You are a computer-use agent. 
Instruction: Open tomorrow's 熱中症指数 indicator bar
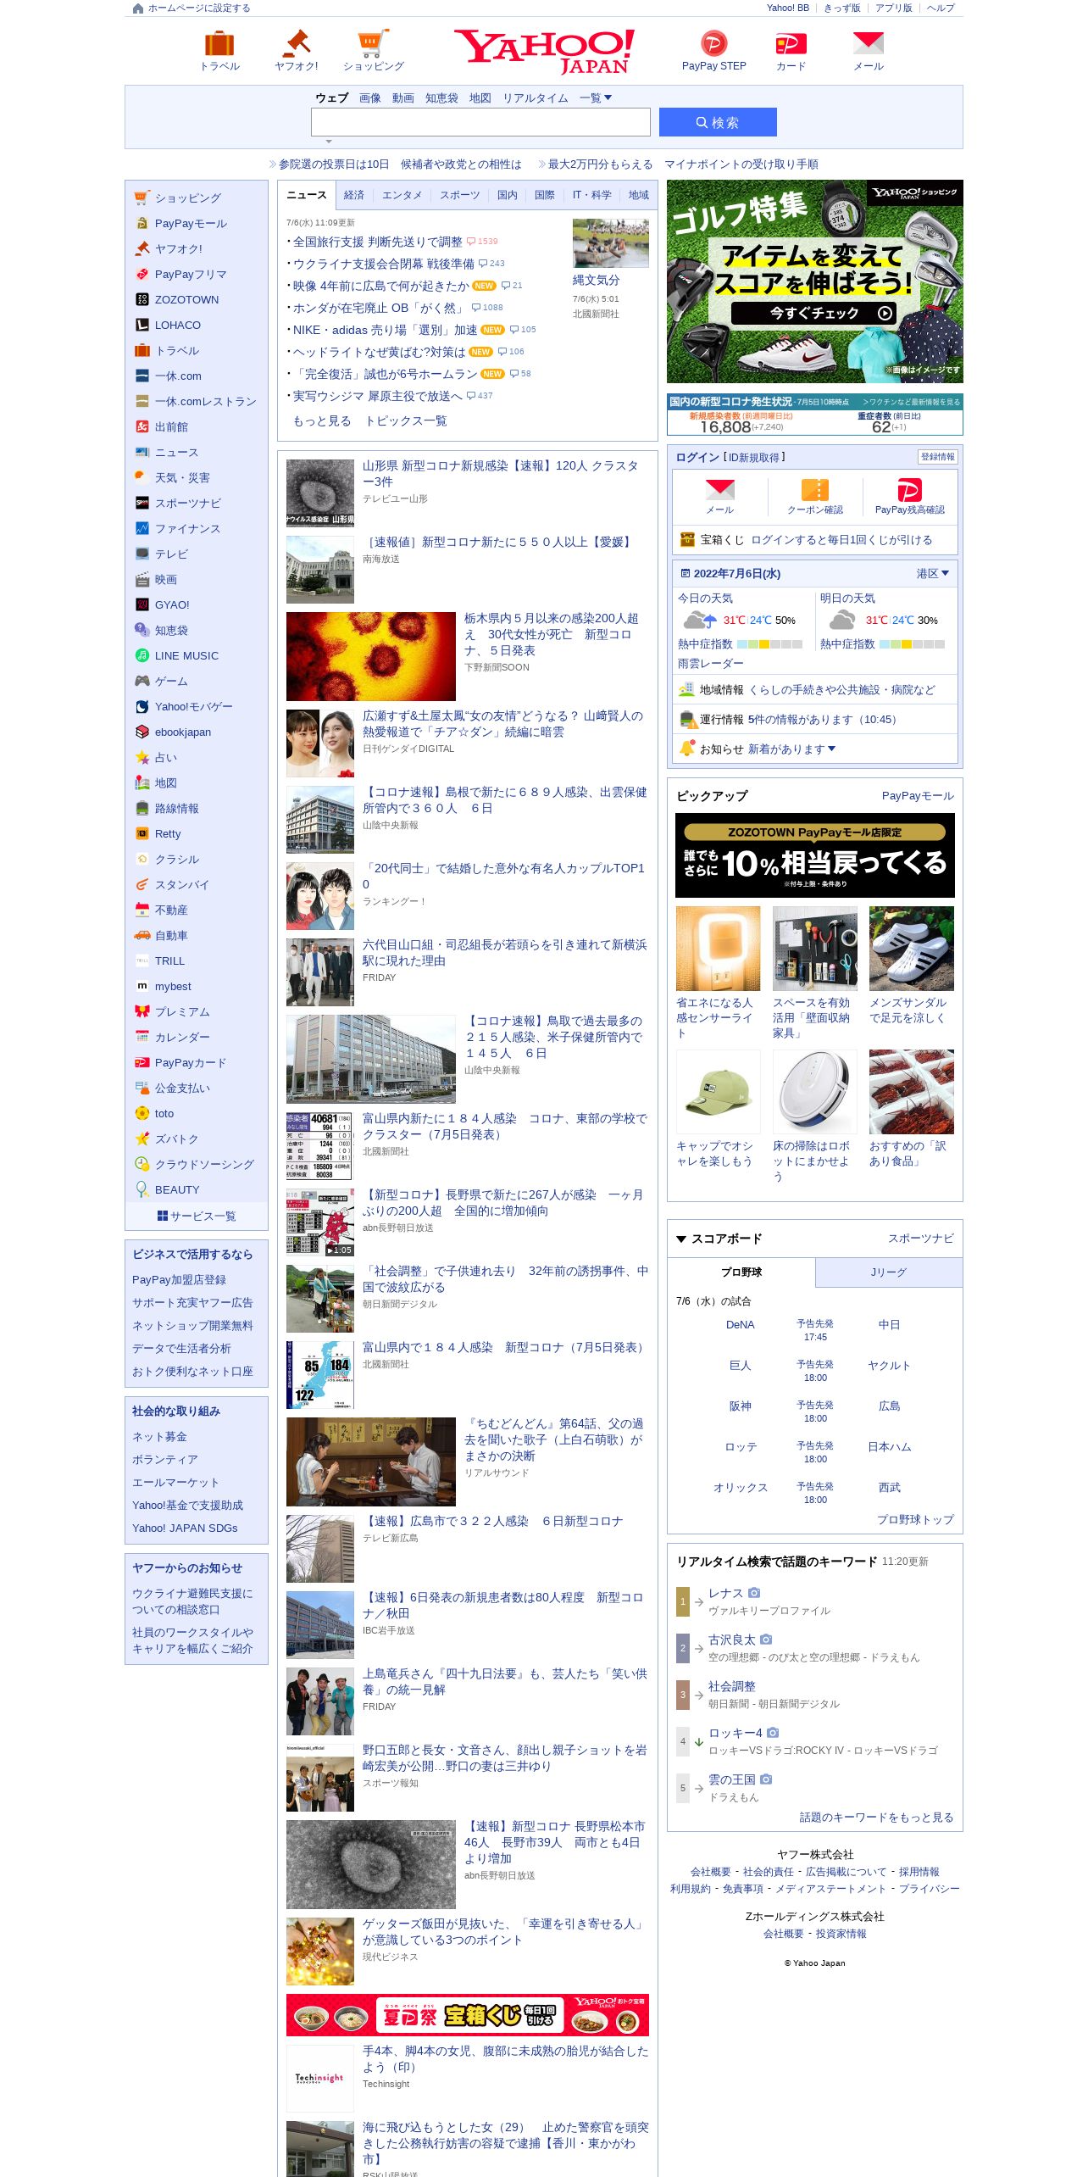[x=912, y=645]
